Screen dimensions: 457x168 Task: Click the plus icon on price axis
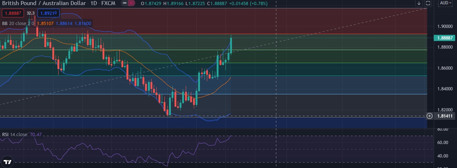(430, 116)
